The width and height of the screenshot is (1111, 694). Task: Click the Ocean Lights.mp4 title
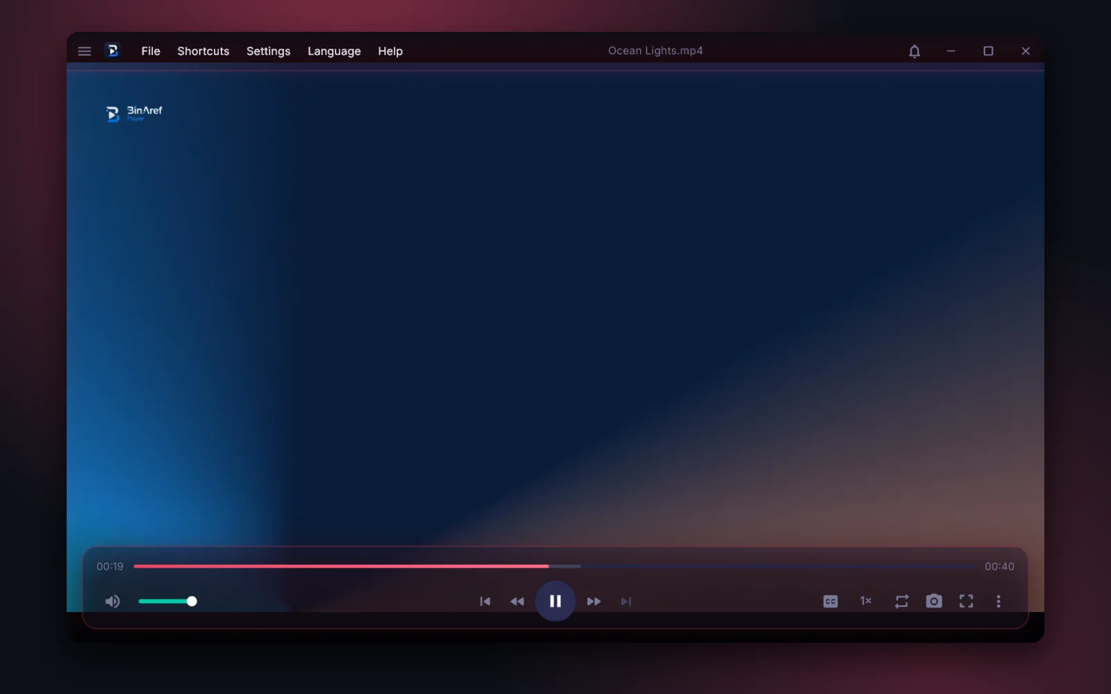coord(655,51)
